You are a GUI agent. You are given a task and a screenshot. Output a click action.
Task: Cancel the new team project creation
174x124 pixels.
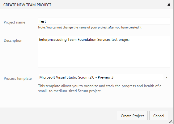coord(159,116)
